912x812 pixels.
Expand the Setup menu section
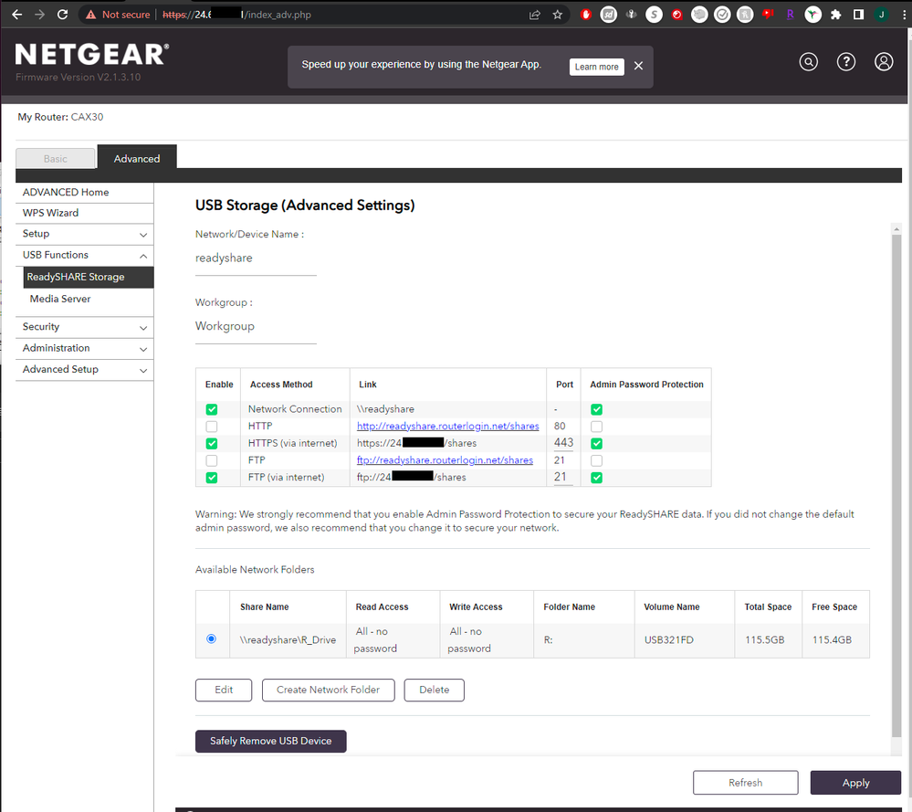pyautogui.click(x=84, y=234)
